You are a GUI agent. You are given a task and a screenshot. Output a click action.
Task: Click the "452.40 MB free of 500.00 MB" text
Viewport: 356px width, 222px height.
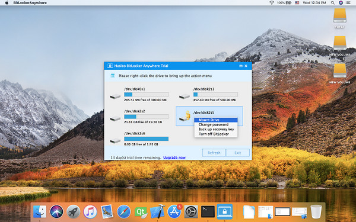pyautogui.click(x=215, y=100)
